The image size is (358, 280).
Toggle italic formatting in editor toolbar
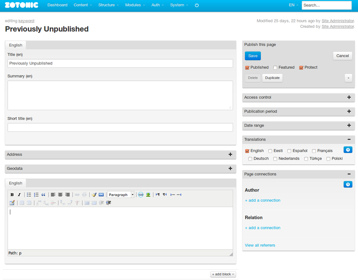coord(19,195)
